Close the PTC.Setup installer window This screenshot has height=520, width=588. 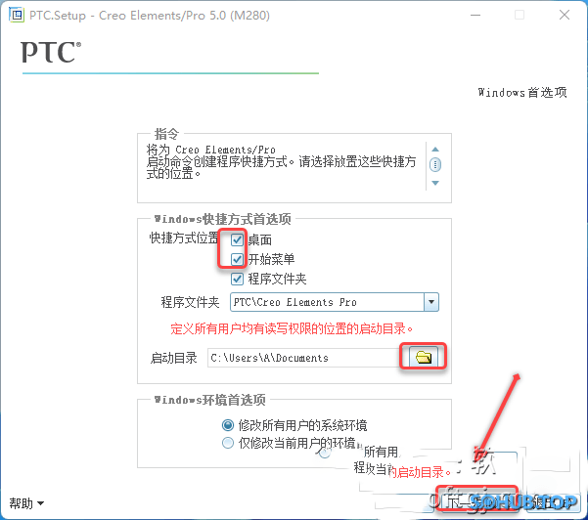pyautogui.click(x=564, y=15)
